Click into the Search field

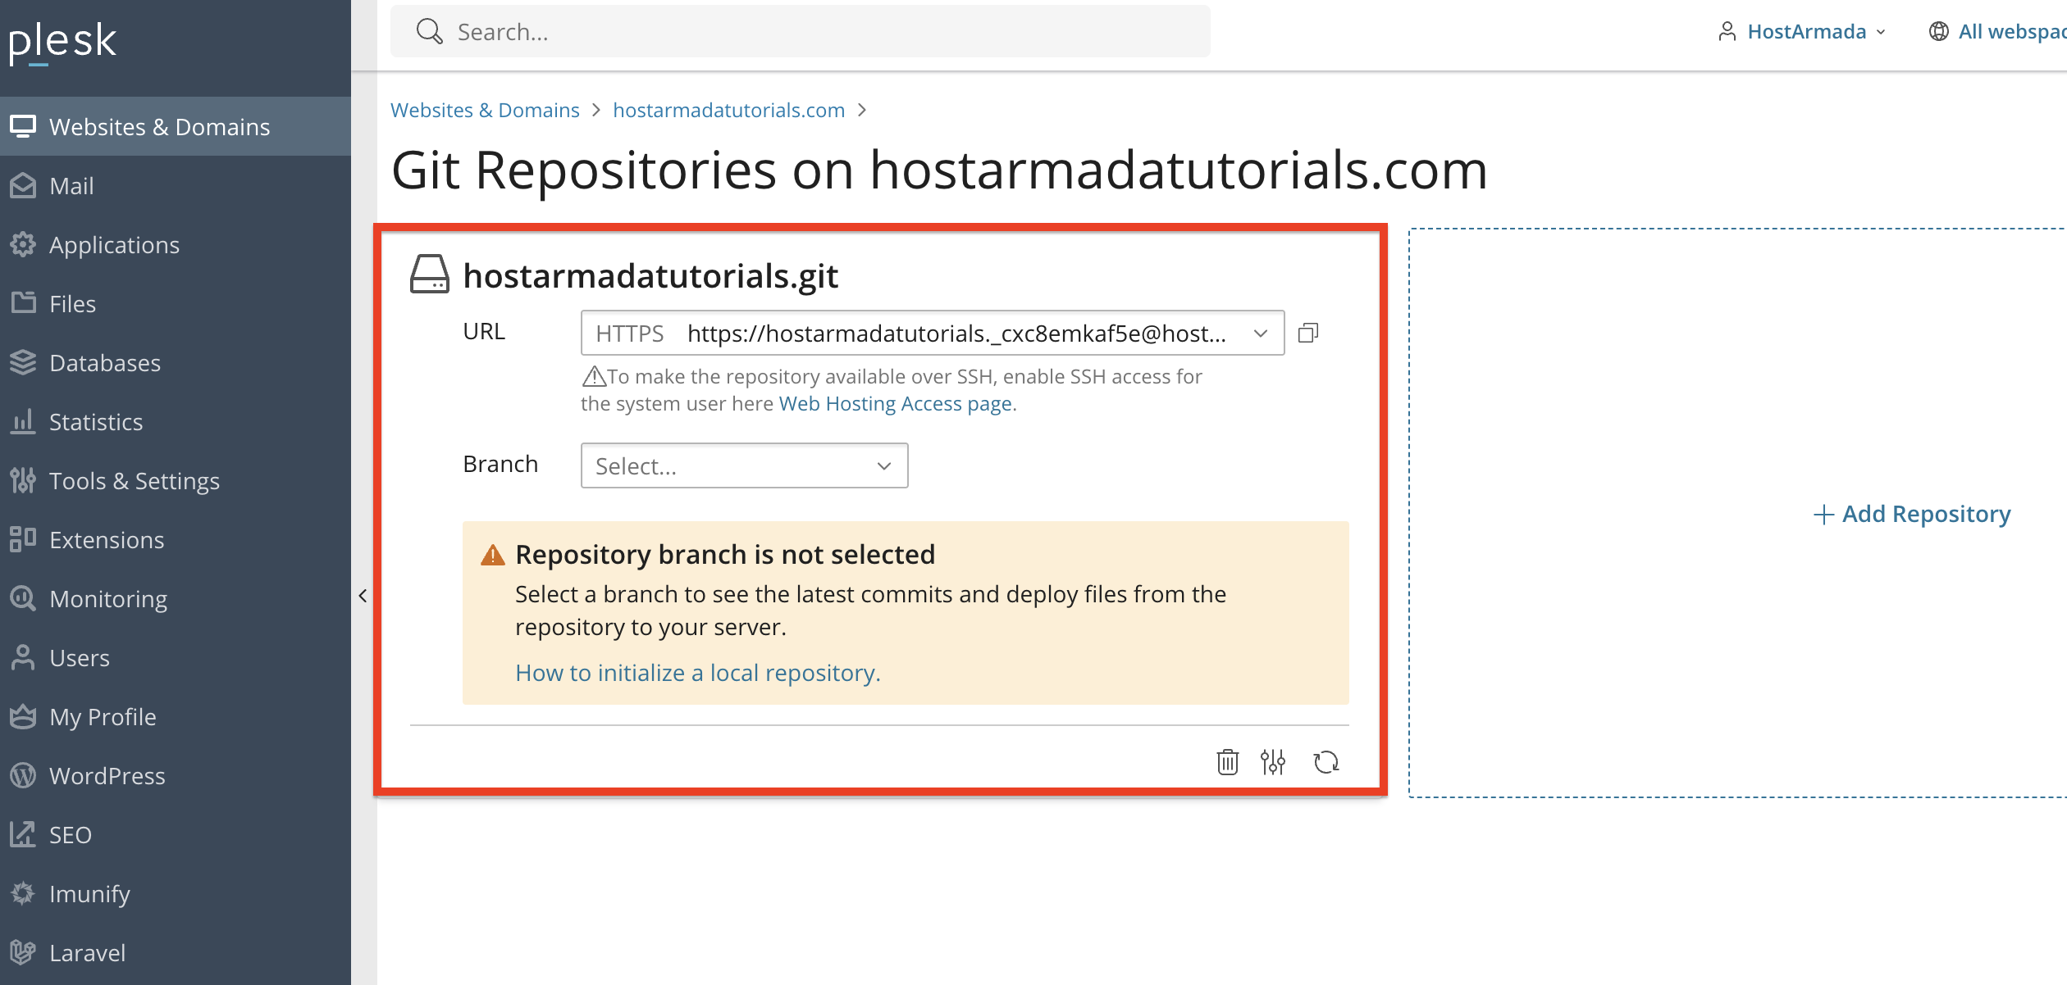pyautogui.click(x=801, y=32)
